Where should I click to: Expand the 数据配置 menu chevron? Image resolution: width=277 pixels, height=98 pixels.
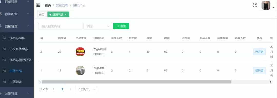[x=28, y=14]
